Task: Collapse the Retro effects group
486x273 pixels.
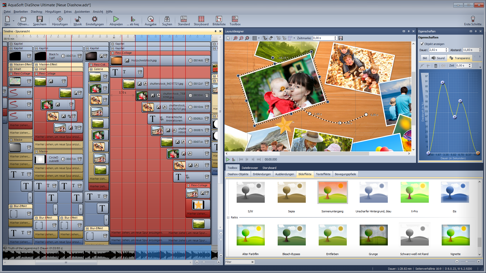Action: tap(228, 217)
